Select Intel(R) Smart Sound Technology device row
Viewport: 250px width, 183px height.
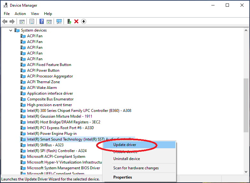[x=77, y=139]
